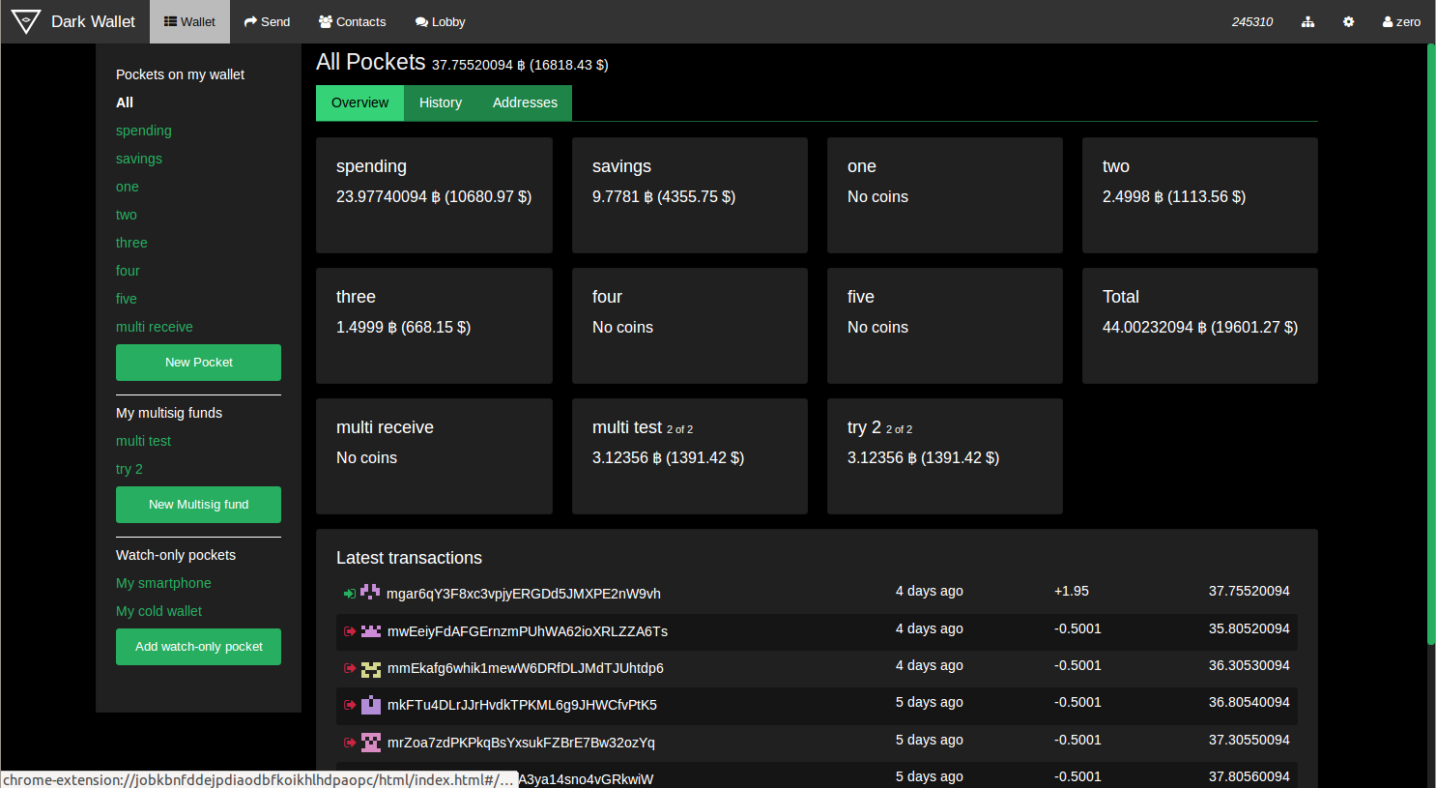Screen dimensions: 1436x788
Task: Switch to the History tab
Action: pos(440,102)
